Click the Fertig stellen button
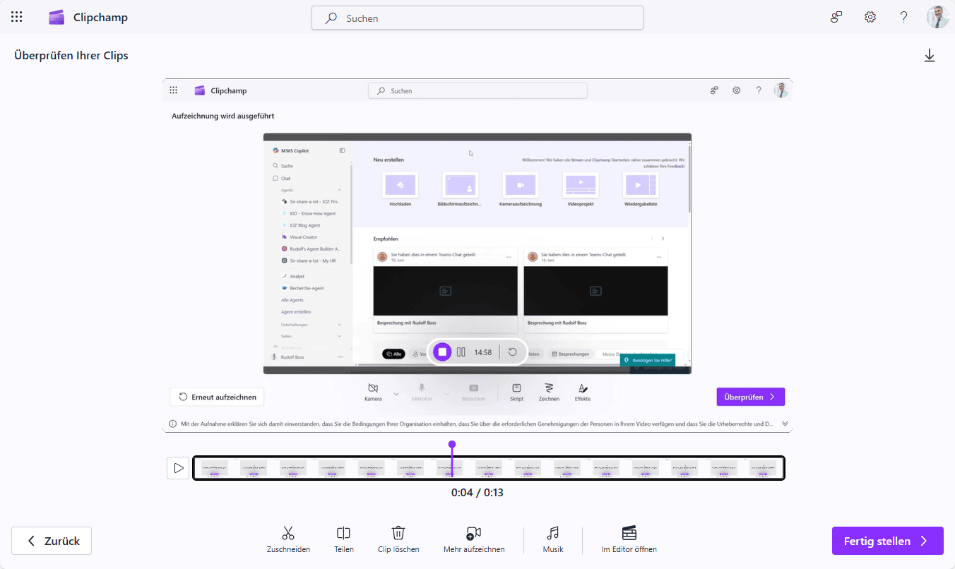 pyautogui.click(x=887, y=541)
